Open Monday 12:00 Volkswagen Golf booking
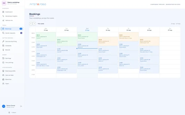Image resolution: width=185 pixels, height=115 pixels. tap(46, 55)
